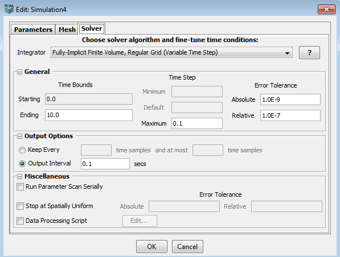Enable Stop at Spatially Uniform checkbox
Screen dimensions: 340x257
pyautogui.click(x=20, y=206)
